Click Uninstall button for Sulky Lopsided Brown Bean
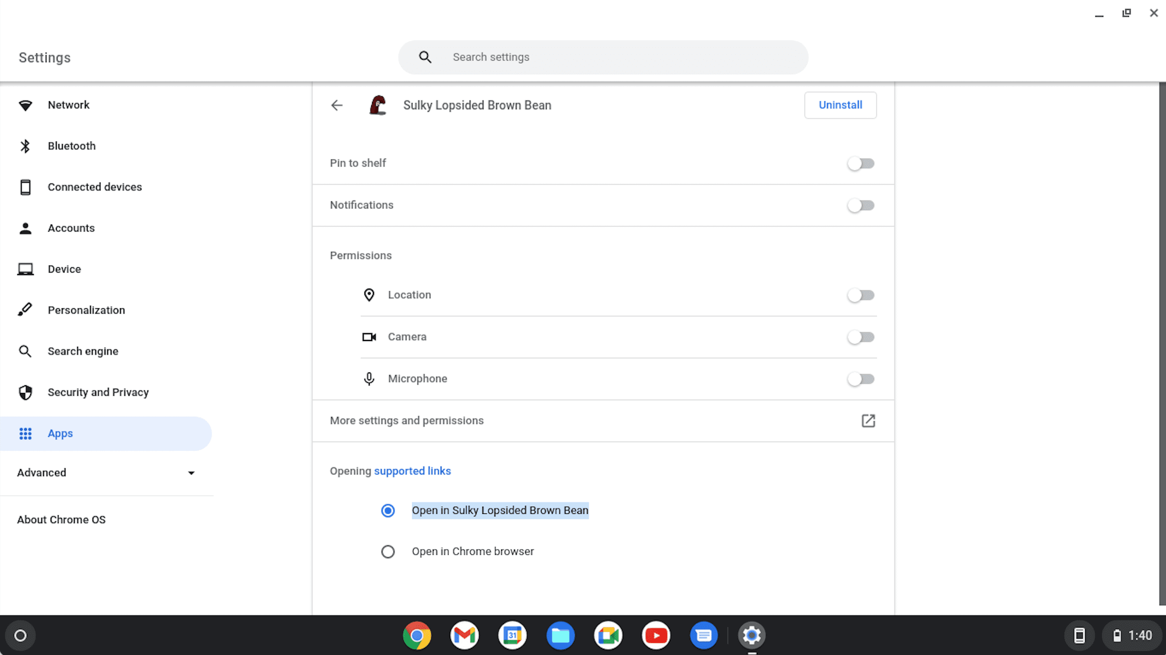Screen dimensions: 1166x655 (x=840, y=105)
